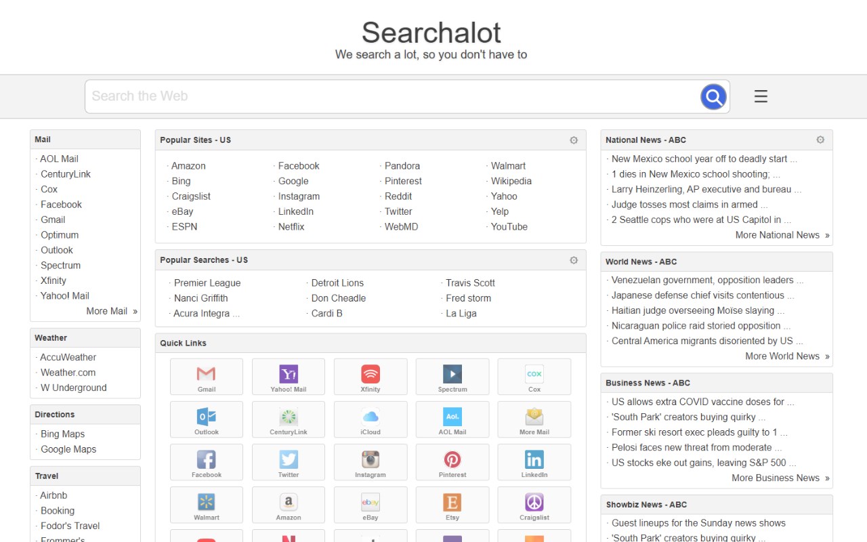Open the LinkedIn quick link icon
The width and height of the screenshot is (867, 542).
pos(534,461)
